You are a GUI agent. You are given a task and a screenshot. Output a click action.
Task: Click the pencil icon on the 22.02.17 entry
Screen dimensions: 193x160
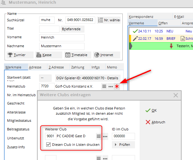[135, 39]
